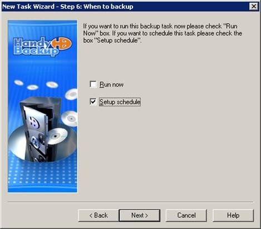Click the disc at the banner's right edge
This screenshot has width=261, height=229.
pyautogui.click(x=71, y=94)
